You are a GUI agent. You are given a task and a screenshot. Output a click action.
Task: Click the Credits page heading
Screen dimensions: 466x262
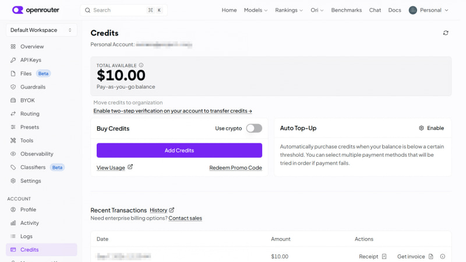[105, 33]
